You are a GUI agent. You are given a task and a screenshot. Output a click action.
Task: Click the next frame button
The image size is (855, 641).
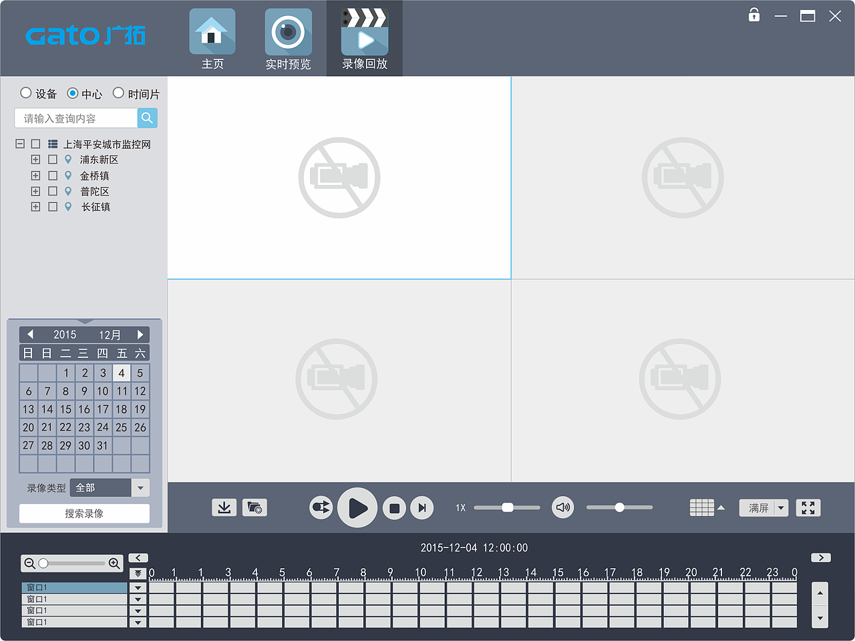coord(422,508)
